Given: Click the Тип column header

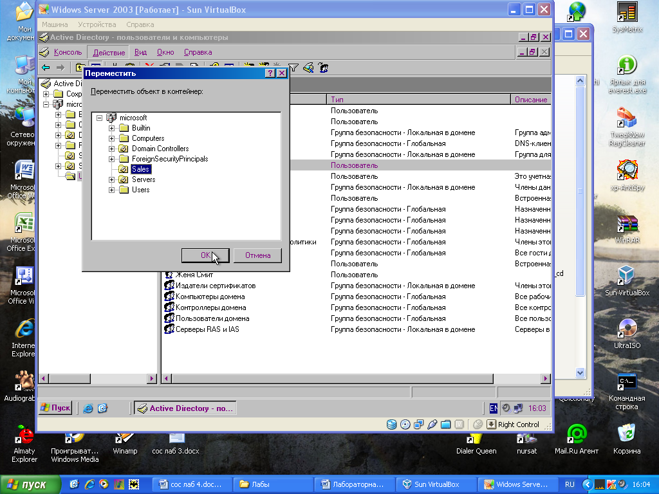Looking at the screenshot, I should click(x=418, y=100).
